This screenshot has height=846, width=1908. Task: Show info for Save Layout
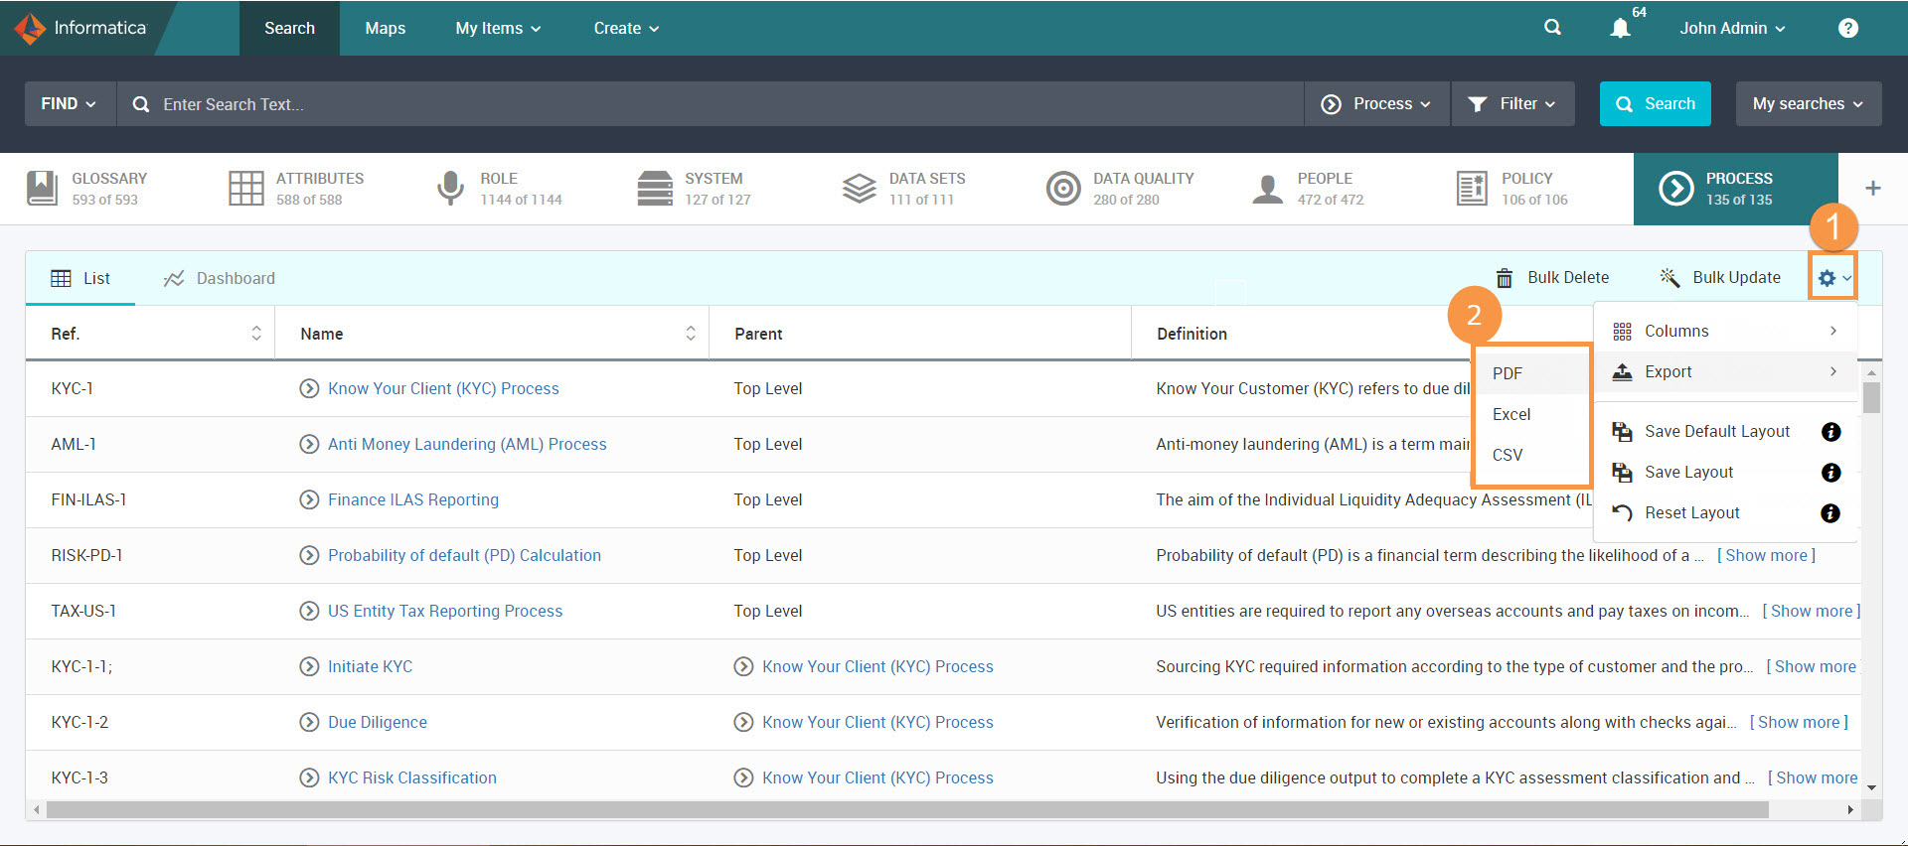tap(1830, 473)
